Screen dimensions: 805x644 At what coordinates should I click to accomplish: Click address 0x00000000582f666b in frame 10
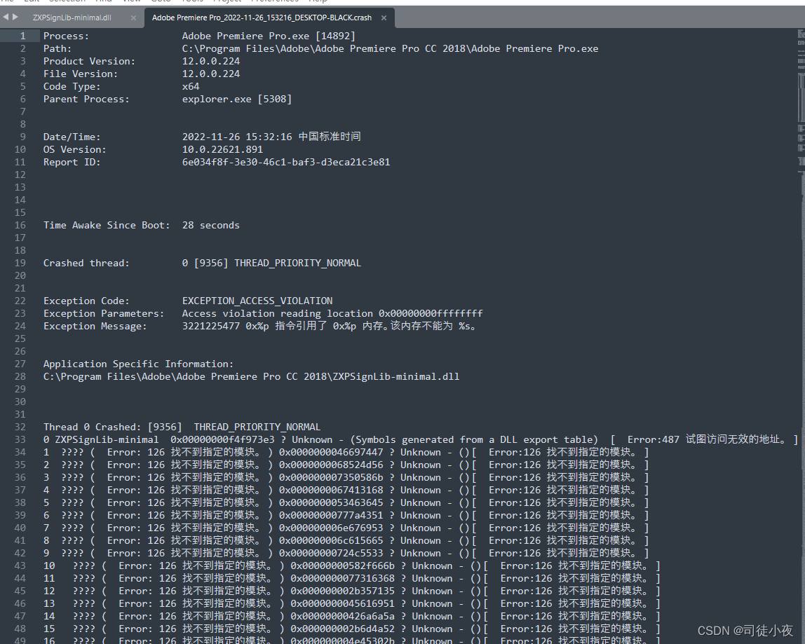(342, 566)
